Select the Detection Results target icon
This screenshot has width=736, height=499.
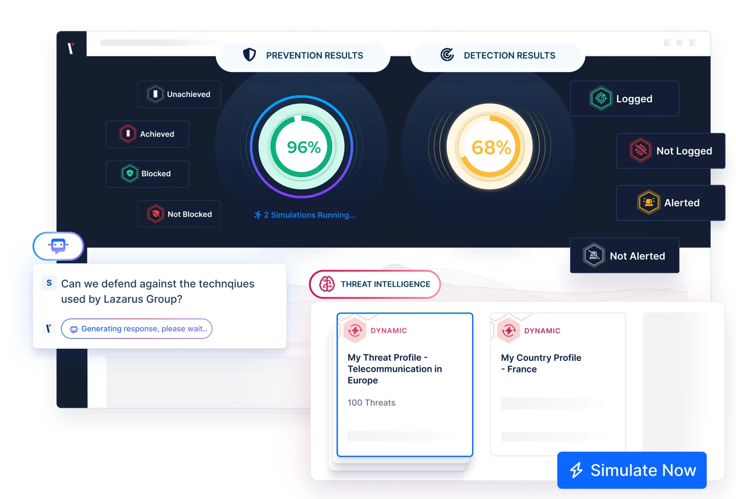(x=446, y=55)
